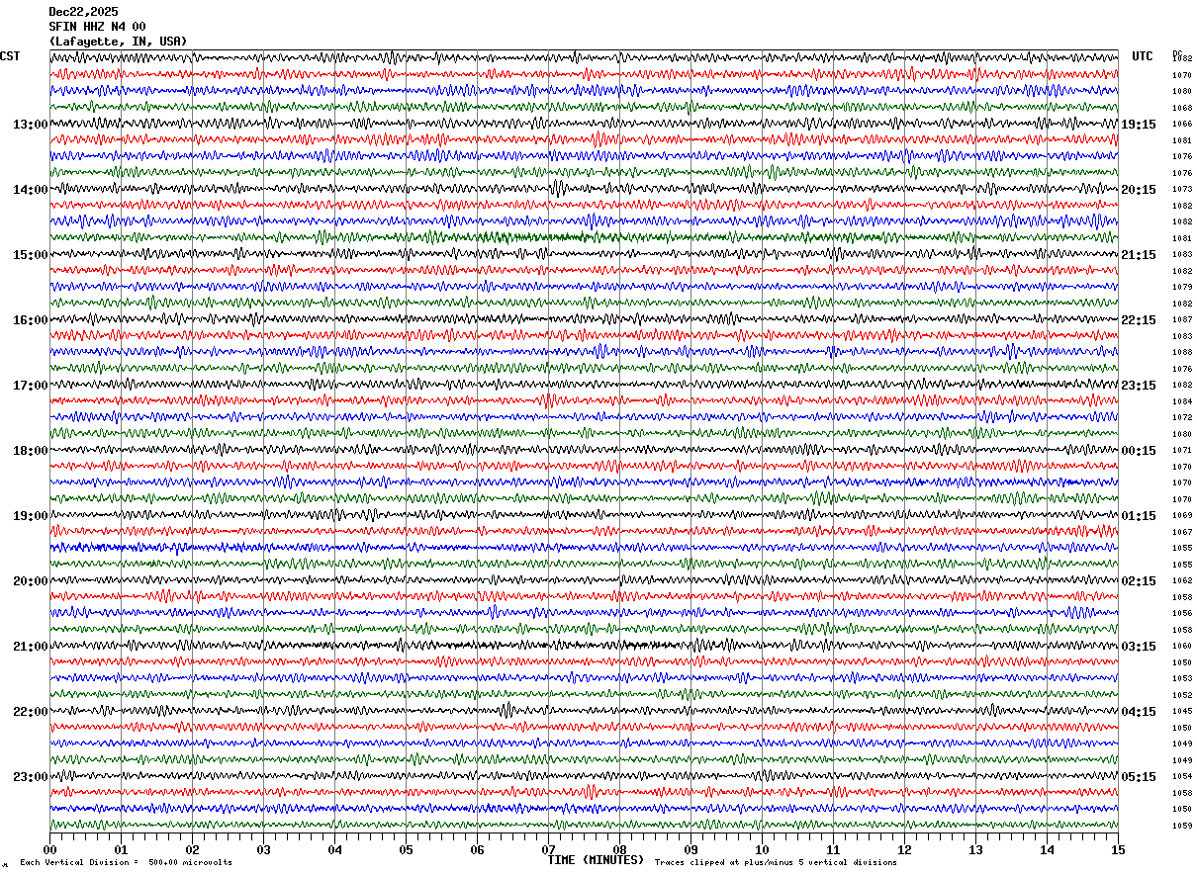Select the 14:00 CST time label
Image resolution: width=1197 pixels, height=876 pixels.
pyautogui.click(x=30, y=190)
